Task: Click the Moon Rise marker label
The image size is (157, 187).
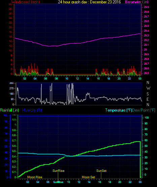Action: (x=35, y=177)
